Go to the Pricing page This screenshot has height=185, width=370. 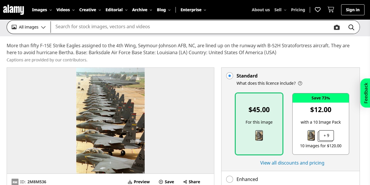tap(298, 10)
